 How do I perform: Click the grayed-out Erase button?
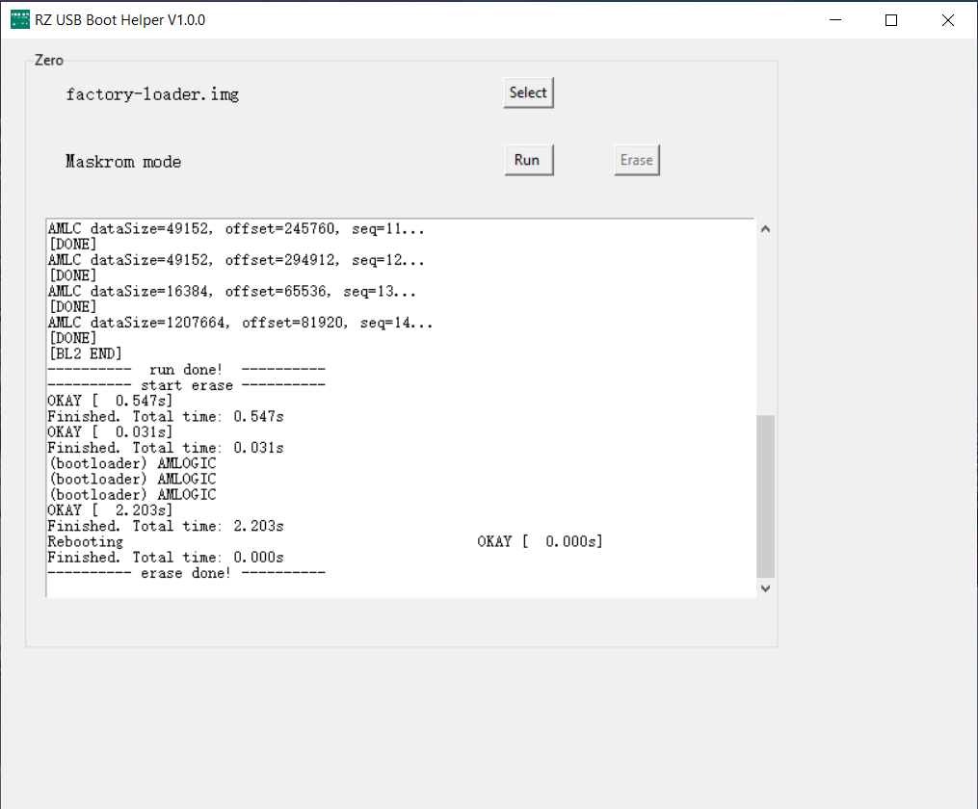point(636,159)
